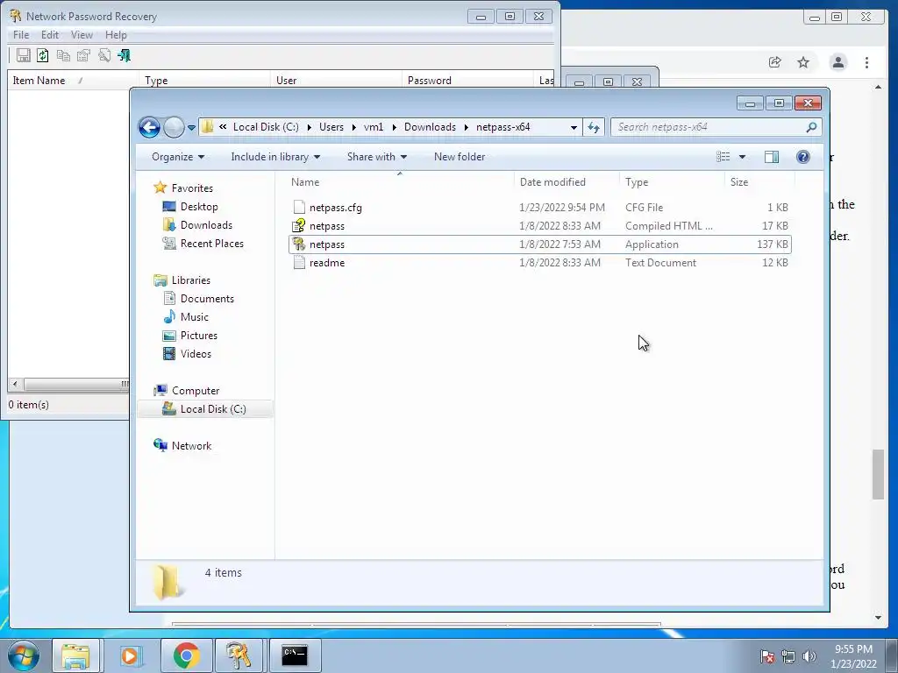The height and width of the screenshot is (673, 898).
Task: Click Local Disk (C:) in address breadcrumb
Action: point(266,127)
